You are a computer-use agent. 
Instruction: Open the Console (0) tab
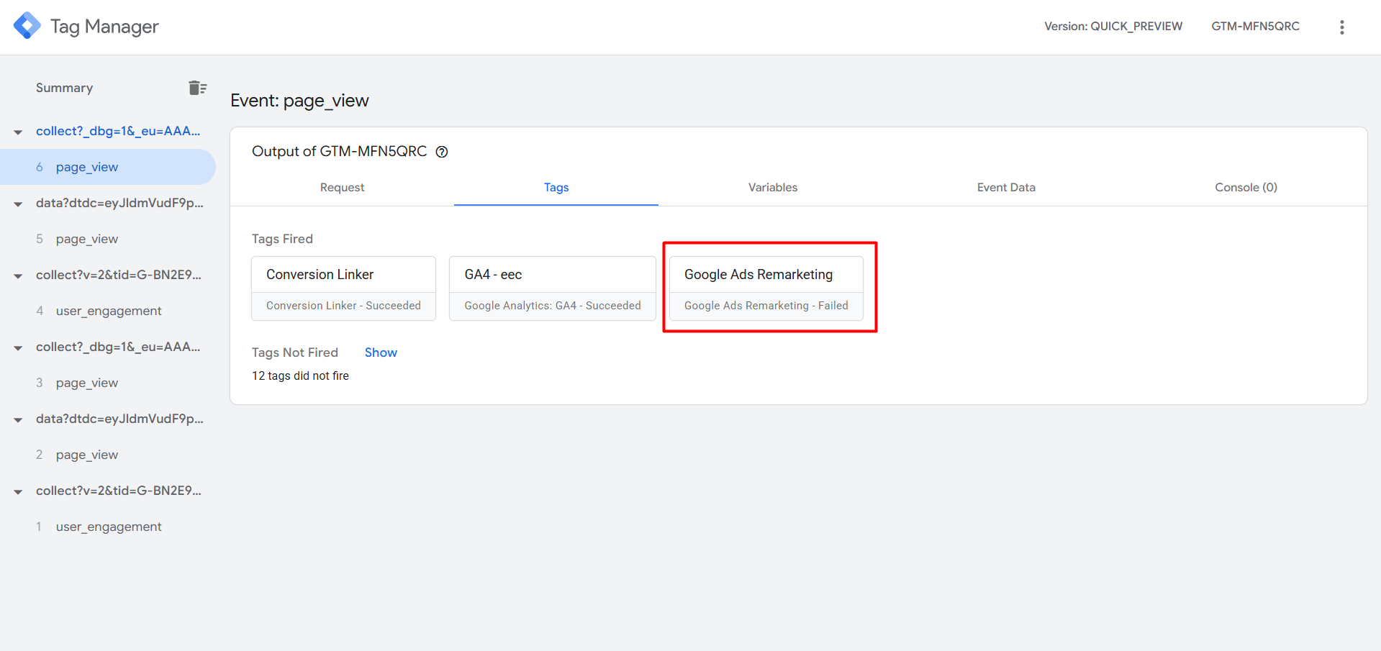click(1245, 187)
